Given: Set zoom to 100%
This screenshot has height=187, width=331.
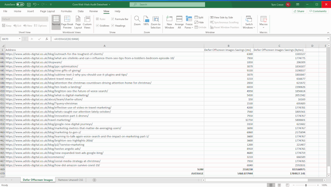Looking at the screenshot, I should pyautogui.click(x=146, y=22).
